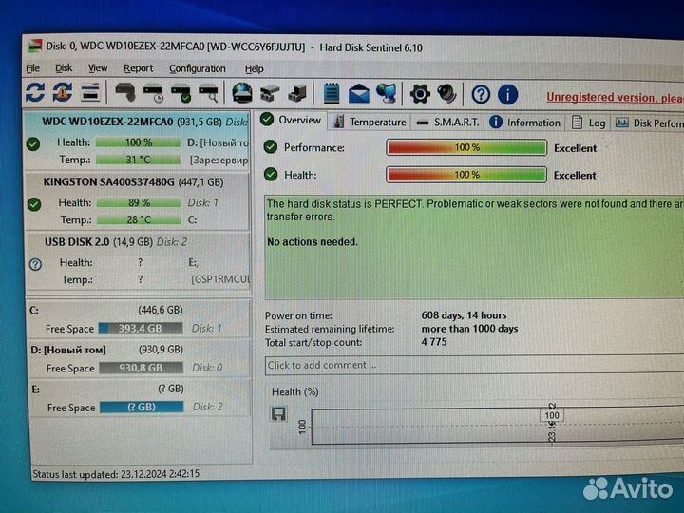Click the app icon in title bar
Viewport: 684px width, 513px height.
[35, 47]
